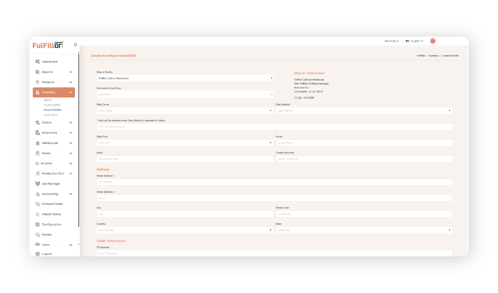Open the Report submenu item
The image size is (498, 293).
pyautogui.click(x=48, y=100)
